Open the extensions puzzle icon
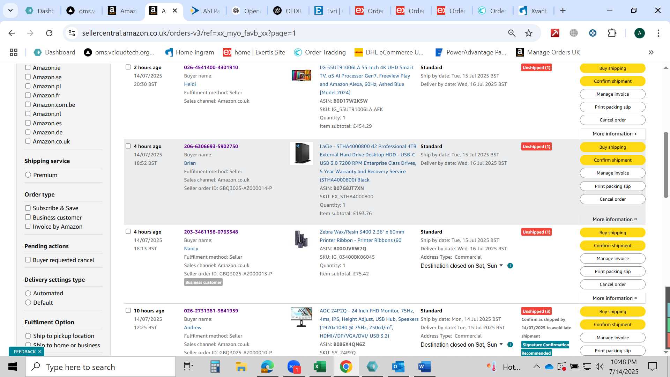Viewport: 670px width, 377px height. [x=612, y=33]
